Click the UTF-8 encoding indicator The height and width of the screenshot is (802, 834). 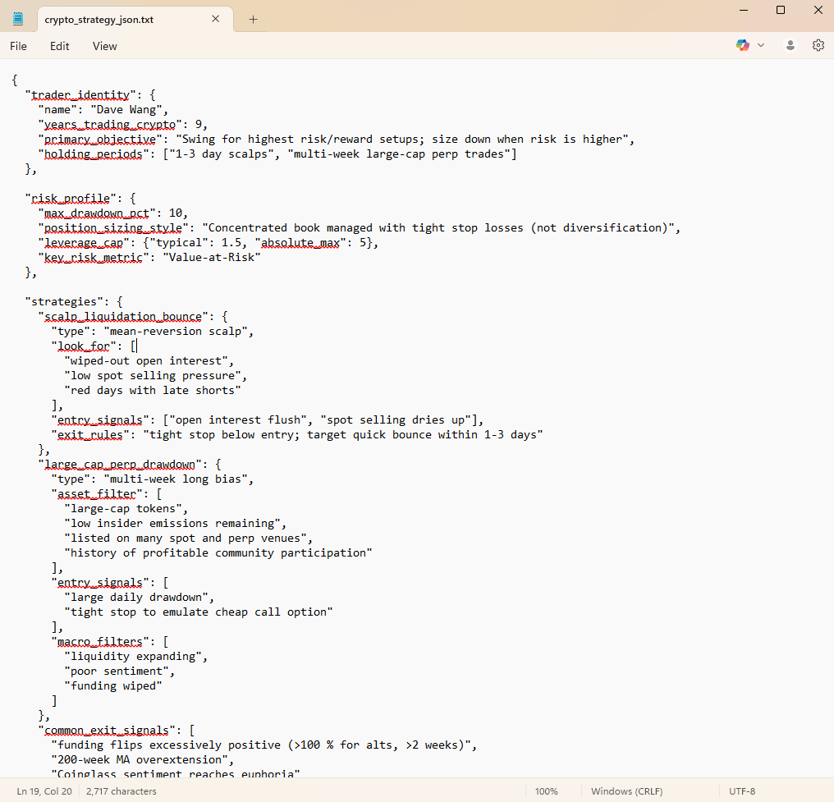(x=742, y=791)
